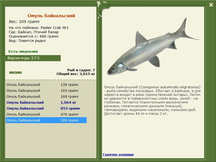Image resolution: width=216 pixels, height=162 pixels.
Task: Click the location line Байкал, Птичий базар
Action: click(34, 32)
